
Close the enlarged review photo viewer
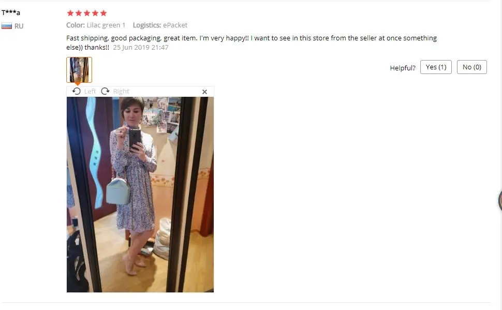204,92
